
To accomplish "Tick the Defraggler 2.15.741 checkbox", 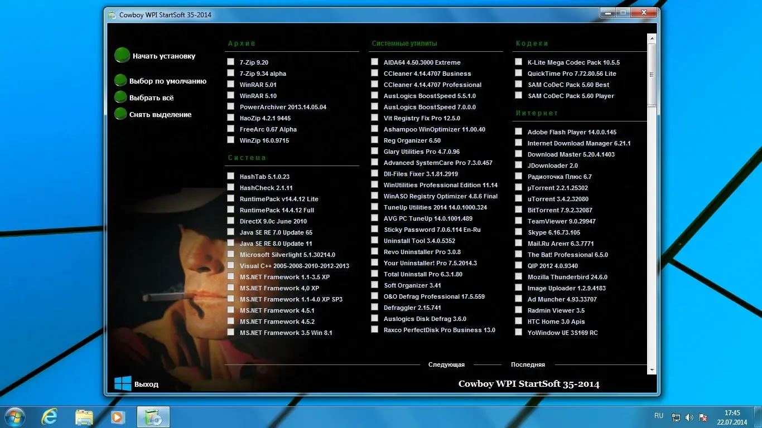I will tap(375, 307).
